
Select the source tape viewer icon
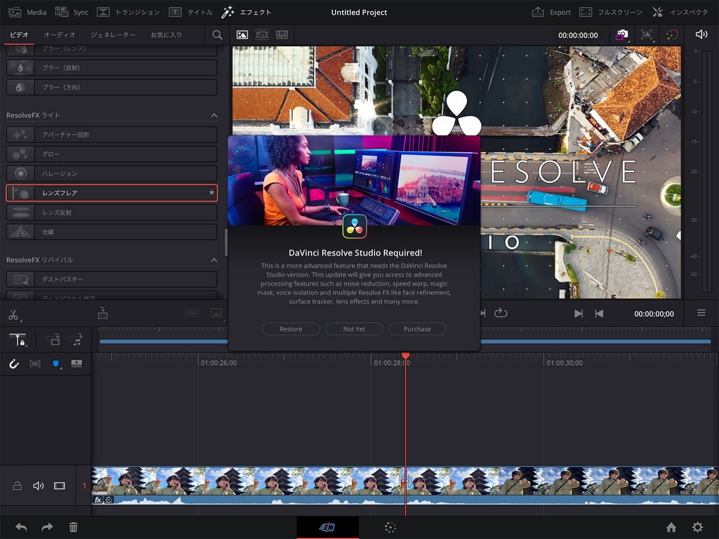tap(262, 35)
